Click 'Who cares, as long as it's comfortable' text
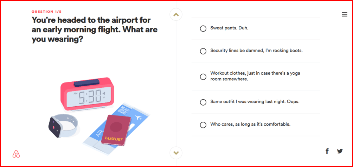This screenshot has height=167, width=353. point(250,124)
